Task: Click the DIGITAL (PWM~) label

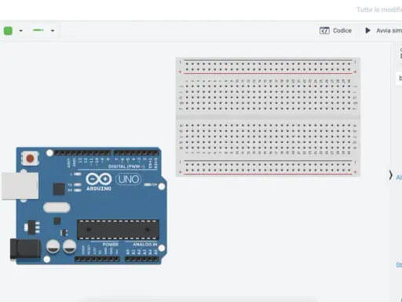Action: (126, 167)
